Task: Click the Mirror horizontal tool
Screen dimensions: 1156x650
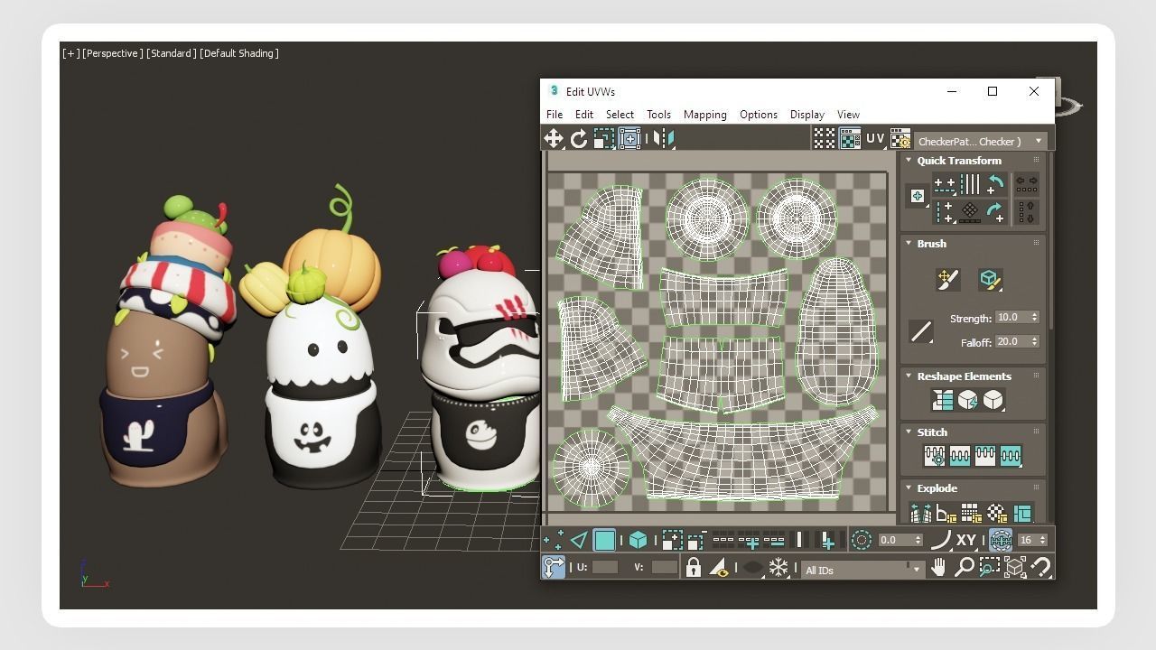Action: pyautogui.click(x=664, y=138)
